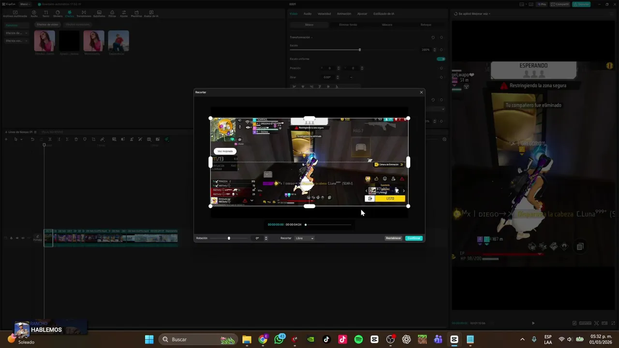This screenshot has width=619, height=348.
Task: Open Spotify from taskbar
Action: [358, 339]
